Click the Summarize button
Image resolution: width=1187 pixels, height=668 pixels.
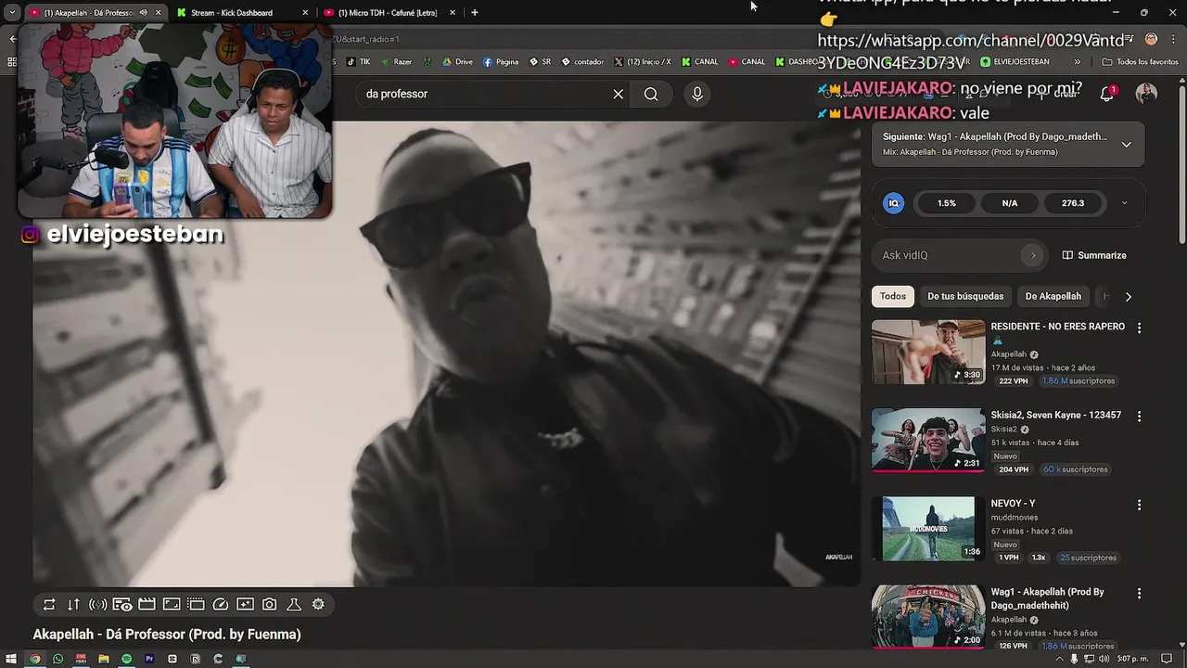click(x=1094, y=255)
